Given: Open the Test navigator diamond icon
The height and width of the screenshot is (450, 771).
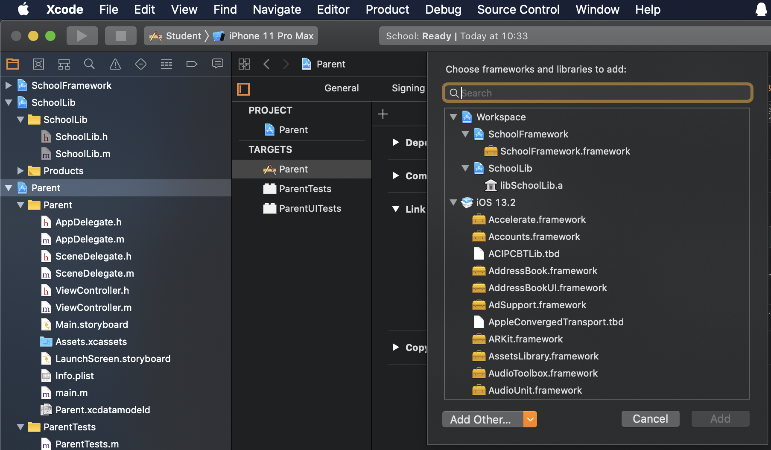Looking at the screenshot, I should [141, 64].
